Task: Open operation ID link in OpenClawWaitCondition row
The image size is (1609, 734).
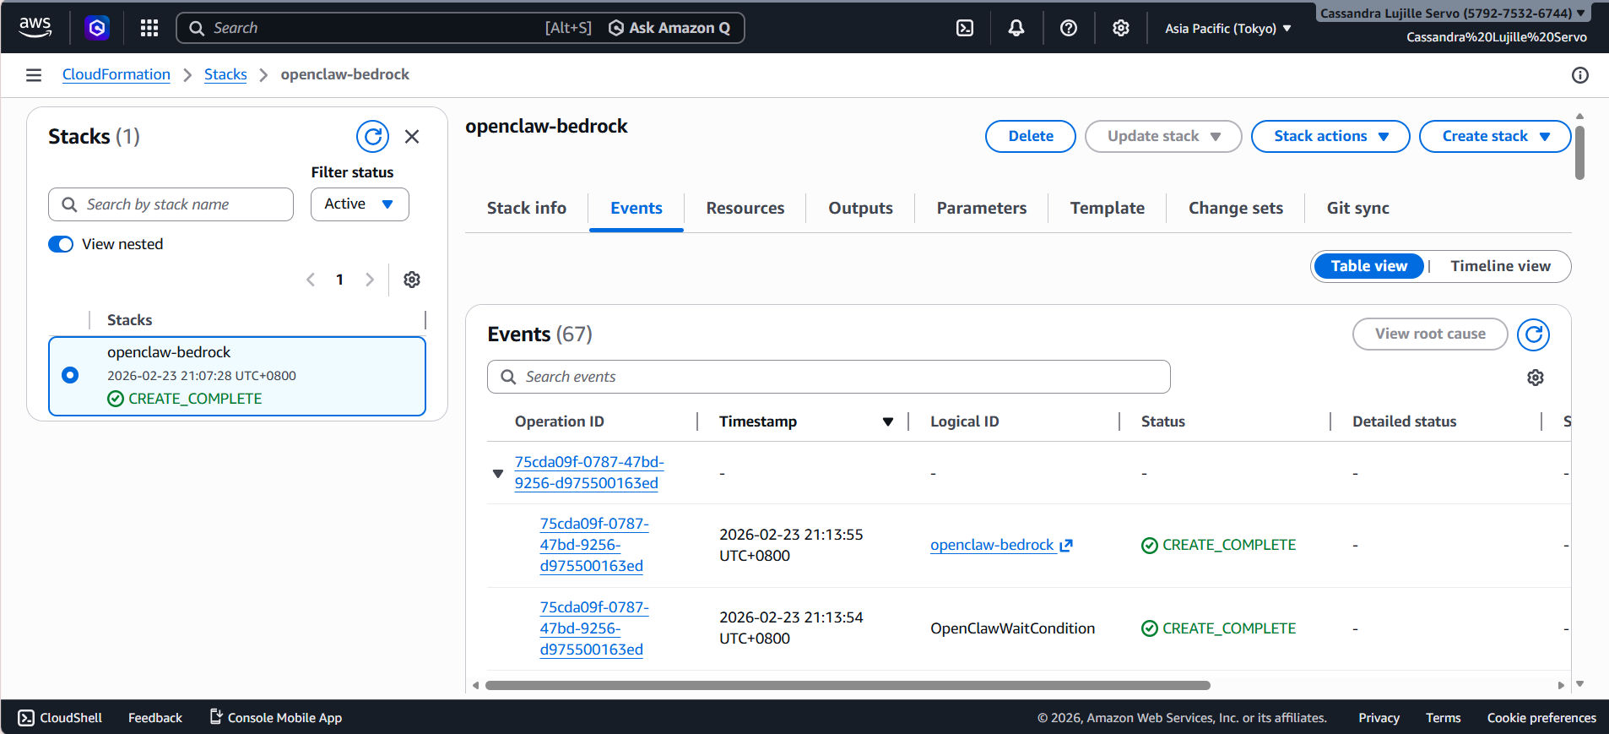Action: [x=594, y=628]
